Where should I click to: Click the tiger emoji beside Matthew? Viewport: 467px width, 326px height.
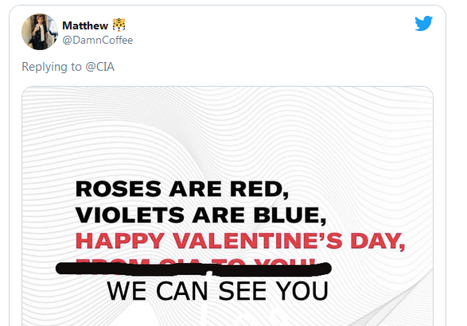pyautogui.click(x=119, y=25)
